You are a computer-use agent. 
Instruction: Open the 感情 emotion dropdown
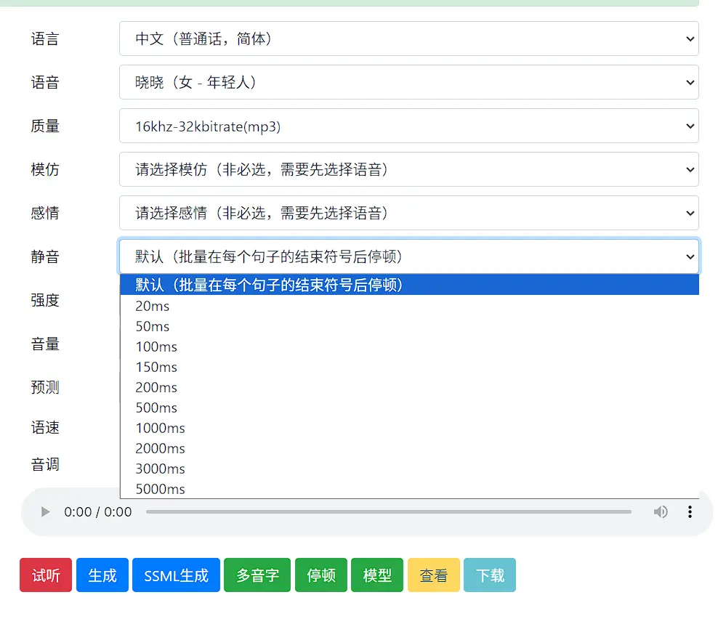point(408,213)
